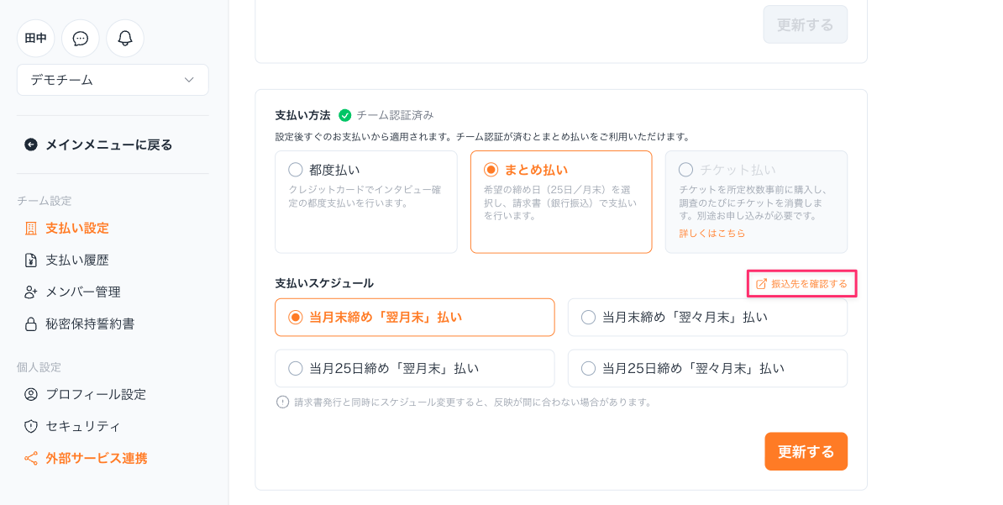The image size is (1003, 505).
Task: Click the 外部サービス連携 share icon
Action: tap(31, 459)
